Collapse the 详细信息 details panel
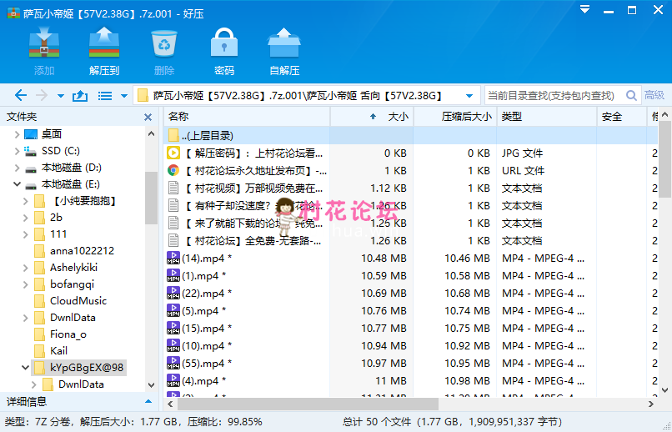Screen dimensions: 672x432 [148, 402]
